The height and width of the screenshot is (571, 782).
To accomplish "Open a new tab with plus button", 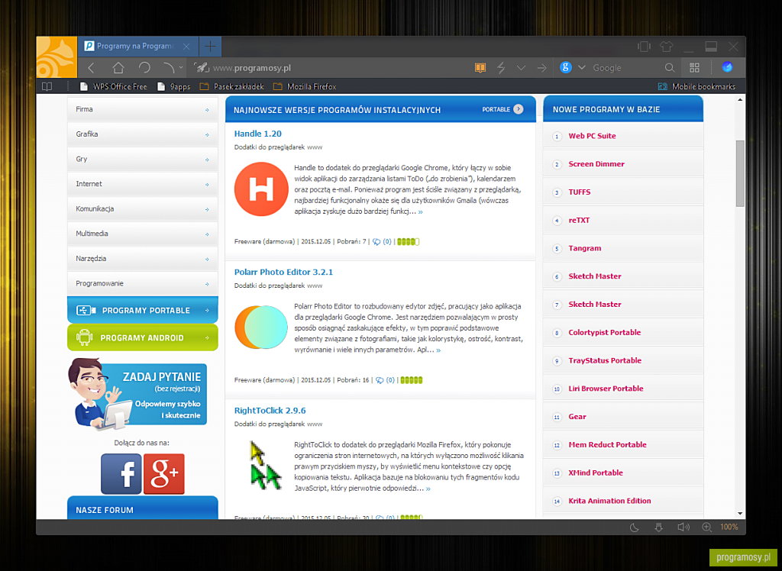I will (x=211, y=47).
